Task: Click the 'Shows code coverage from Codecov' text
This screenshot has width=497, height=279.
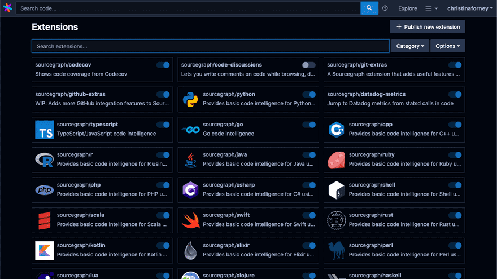Action: [x=81, y=74]
